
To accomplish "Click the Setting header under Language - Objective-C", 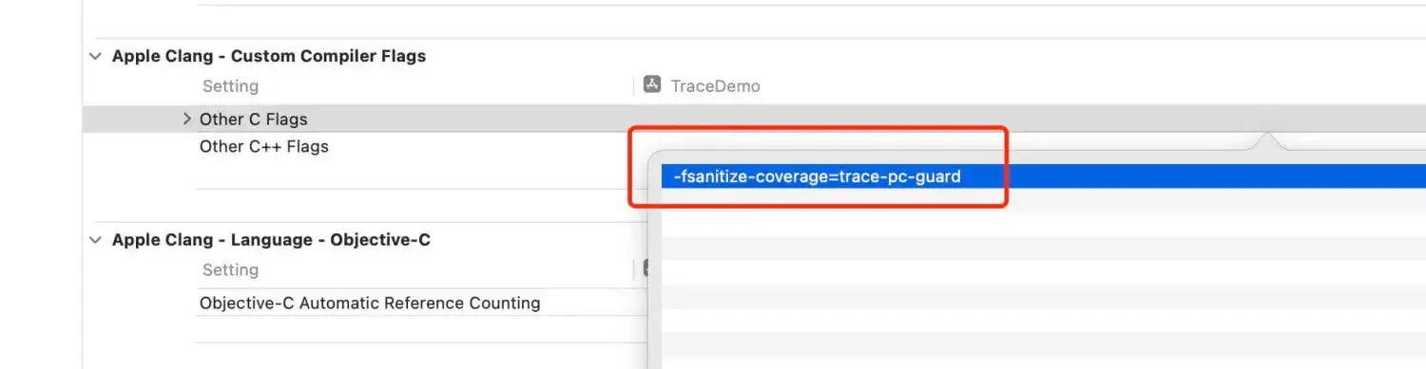I will 230,270.
